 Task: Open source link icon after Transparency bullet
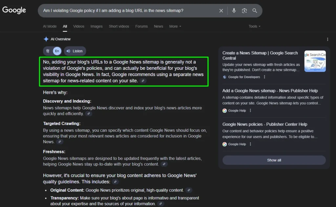pos(160,204)
